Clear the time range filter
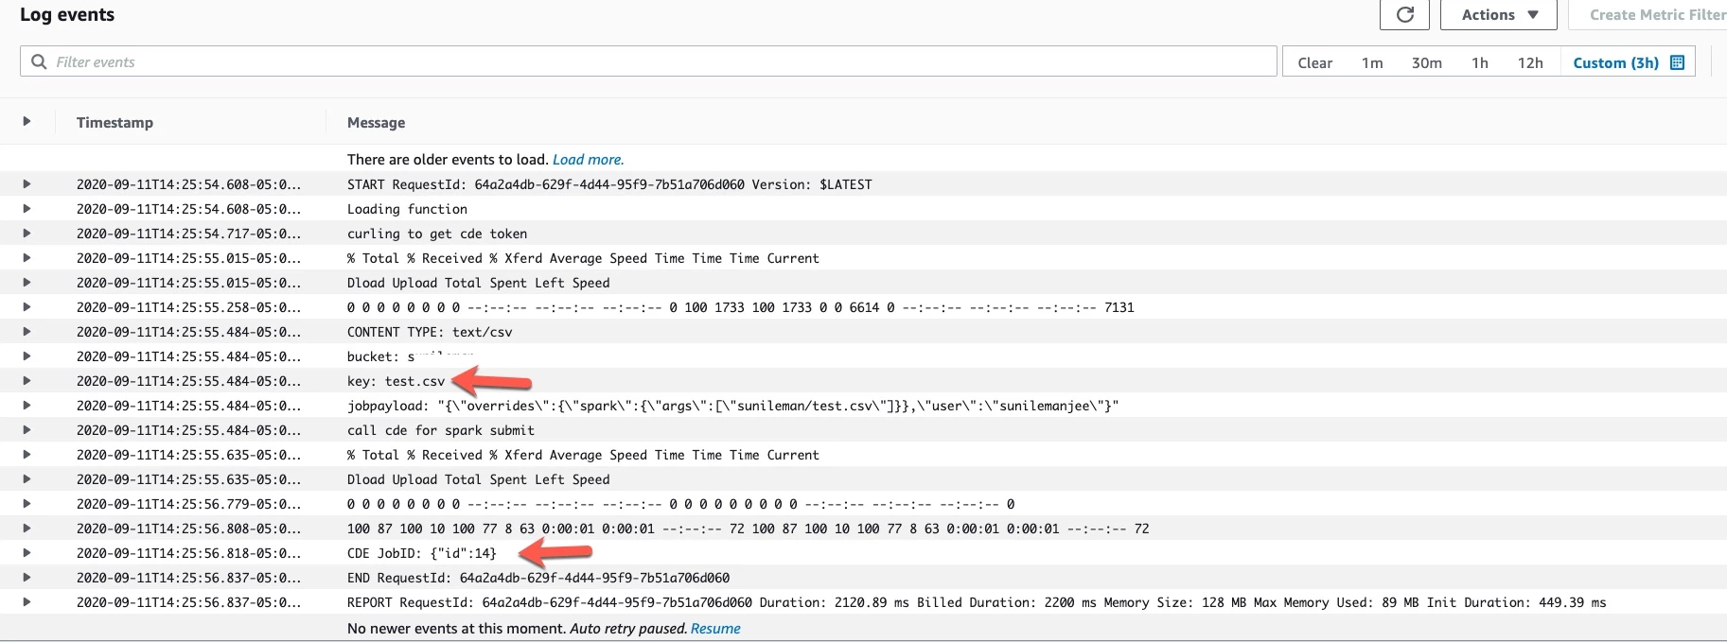 click(1314, 62)
